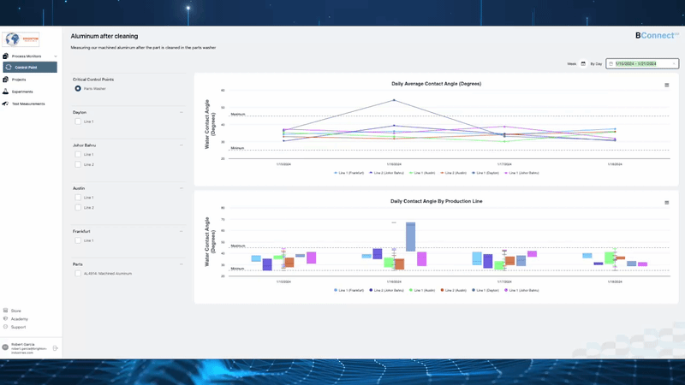Click the Test Measurements icon
The width and height of the screenshot is (685, 385).
click(x=6, y=104)
